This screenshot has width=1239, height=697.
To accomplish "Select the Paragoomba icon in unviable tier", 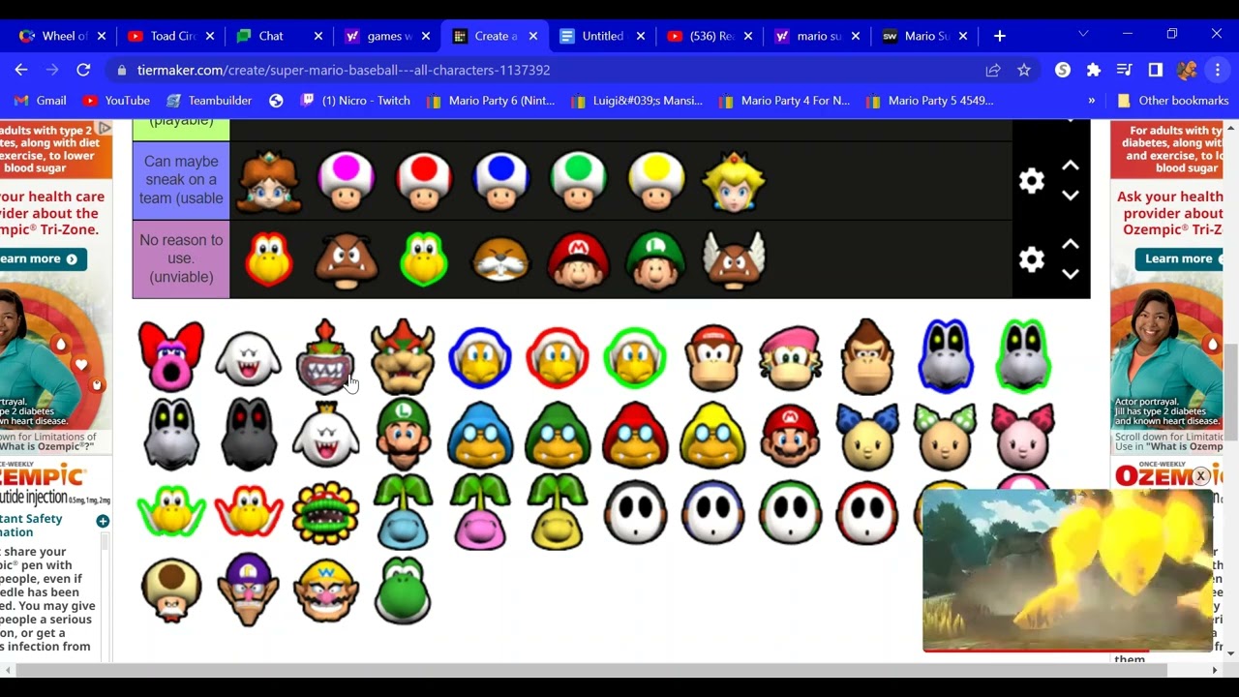I will tap(733, 259).
